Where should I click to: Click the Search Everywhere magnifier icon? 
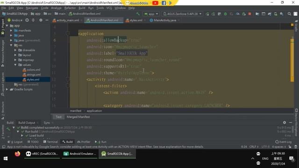[289, 14]
